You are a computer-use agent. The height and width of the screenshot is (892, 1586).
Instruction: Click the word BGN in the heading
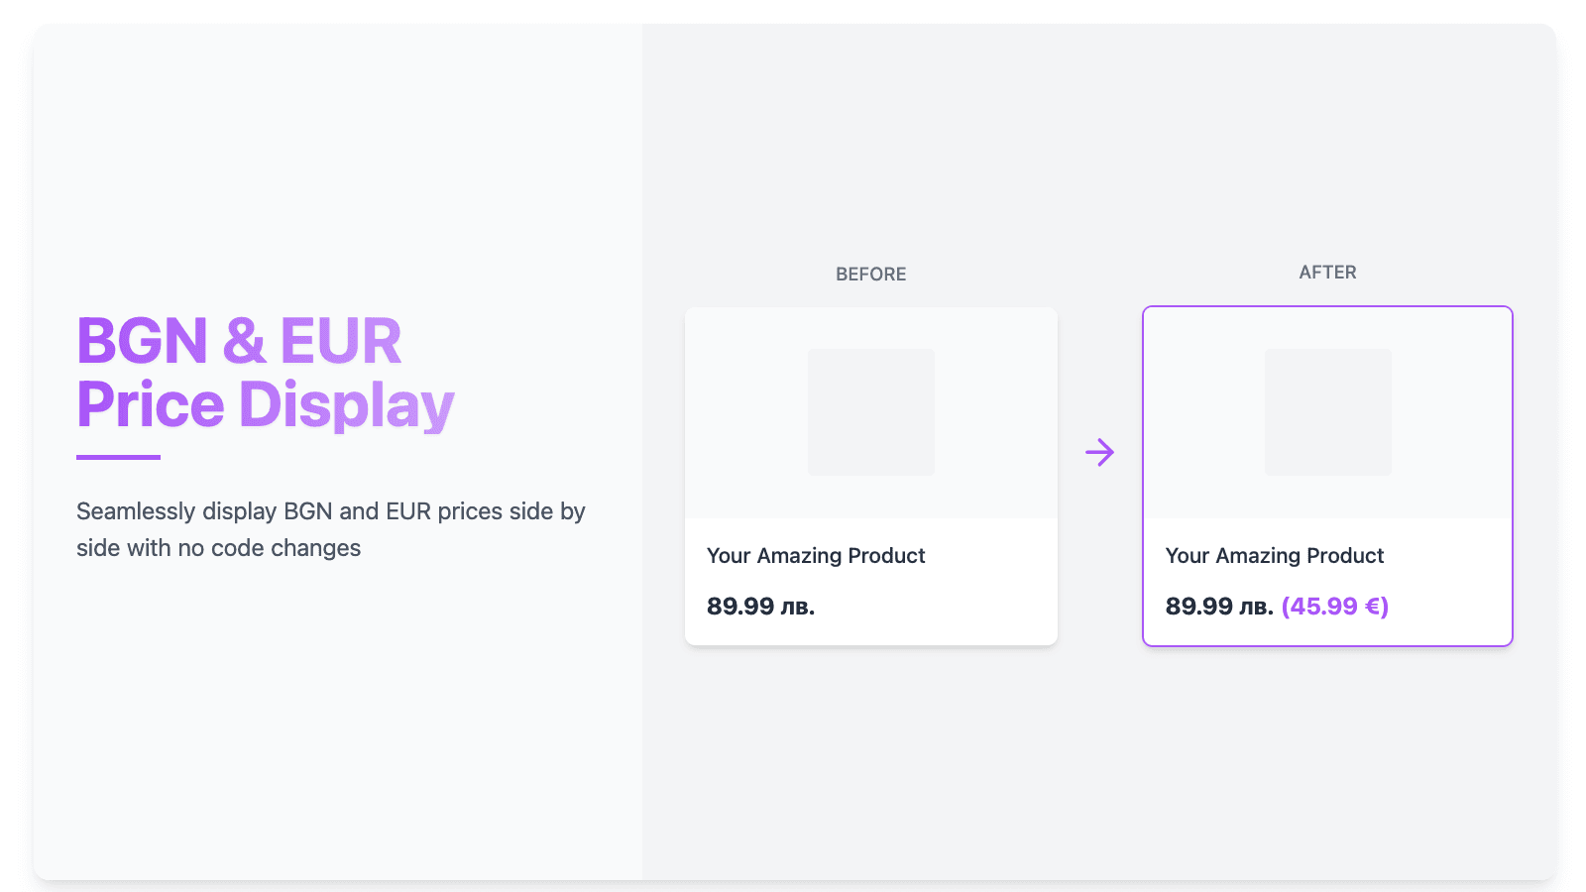click(x=142, y=342)
